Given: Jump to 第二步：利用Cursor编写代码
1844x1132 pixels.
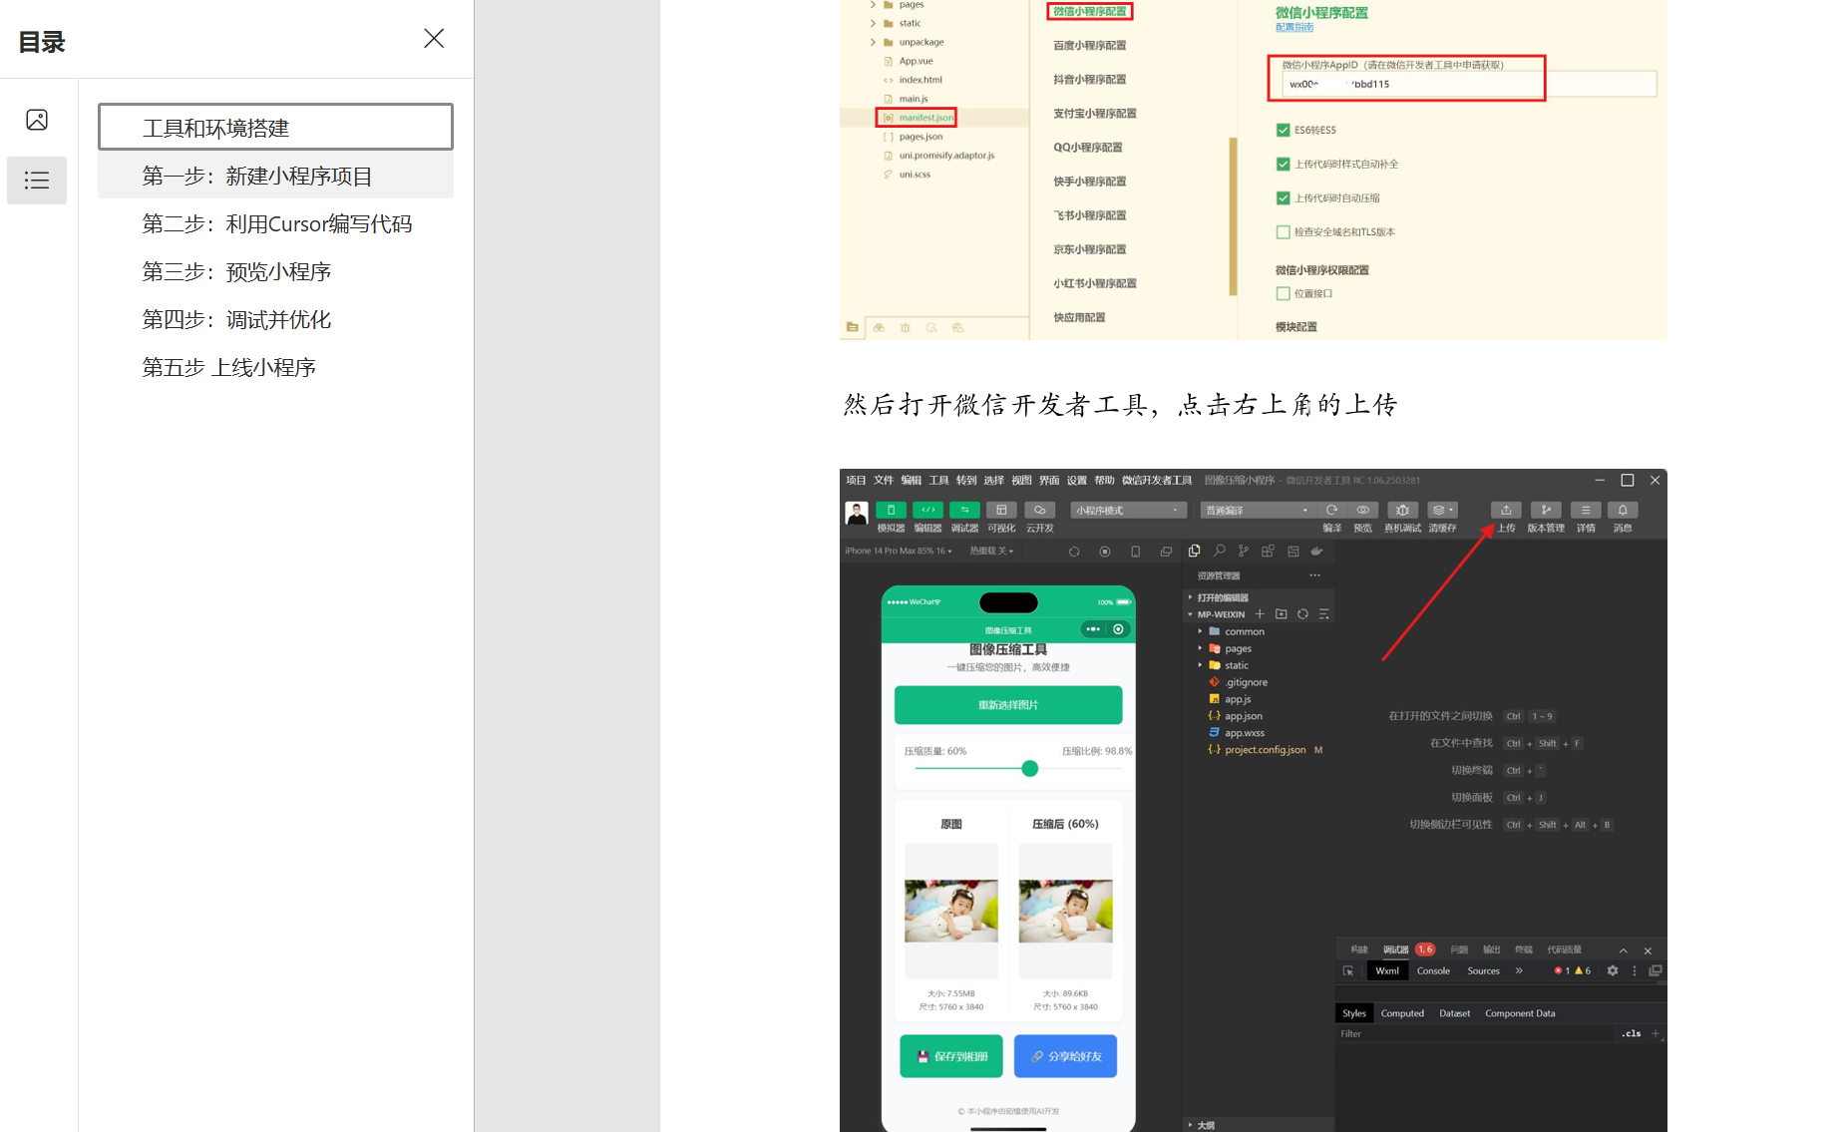Looking at the screenshot, I should (x=275, y=223).
